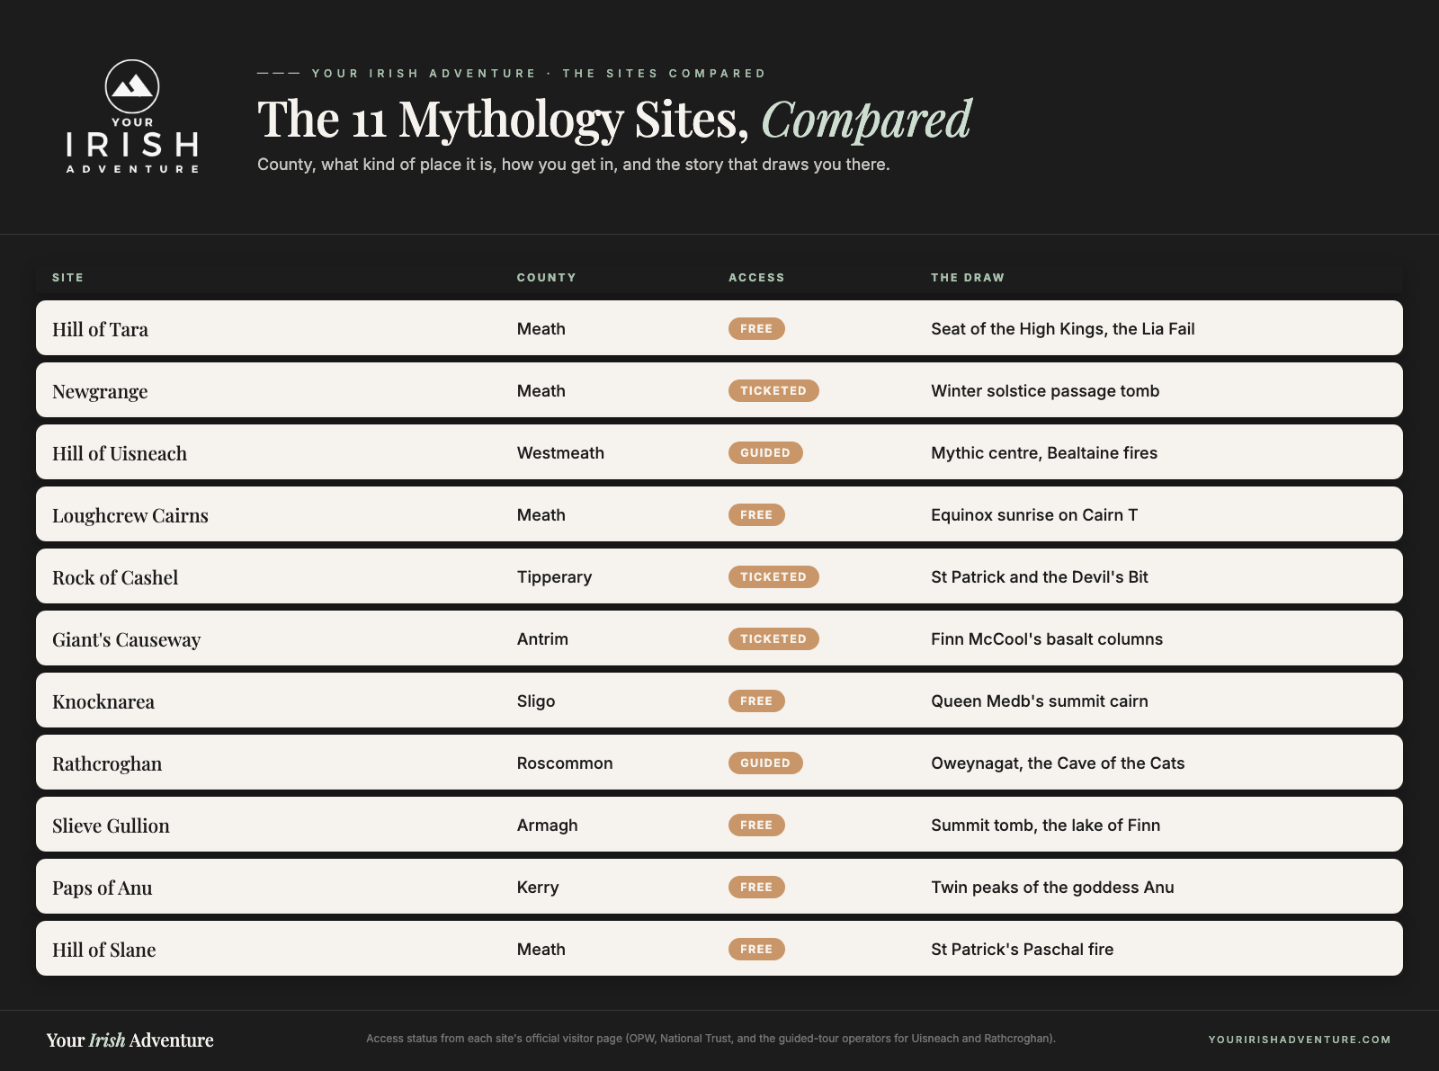Click the Antrim county cell

(x=542, y=639)
